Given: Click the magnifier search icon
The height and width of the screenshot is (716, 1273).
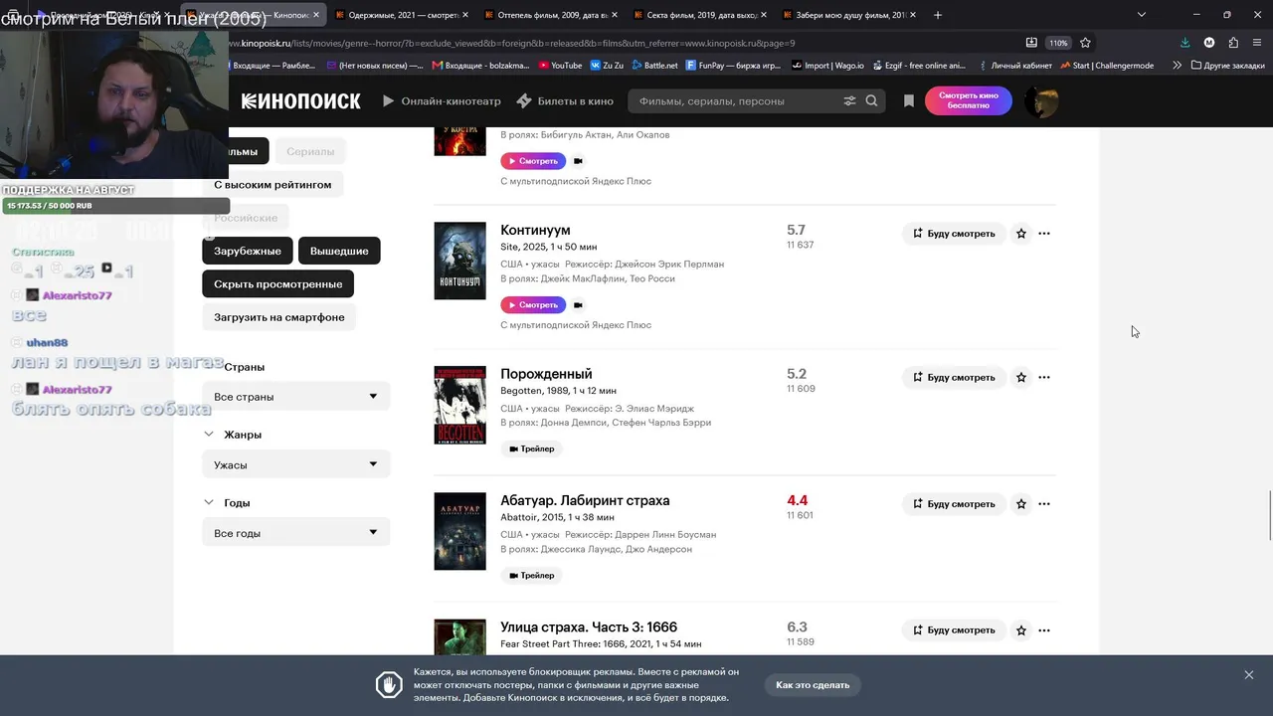Looking at the screenshot, I should 872,101.
